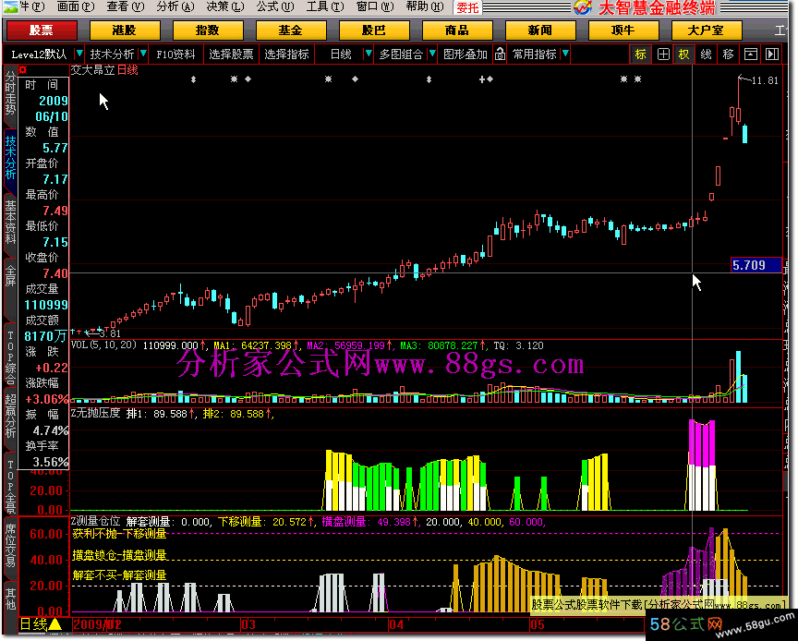The image size is (798, 641).
Task: Click the 日线 triangle period indicator at bottom
Action: click(41, 624)
